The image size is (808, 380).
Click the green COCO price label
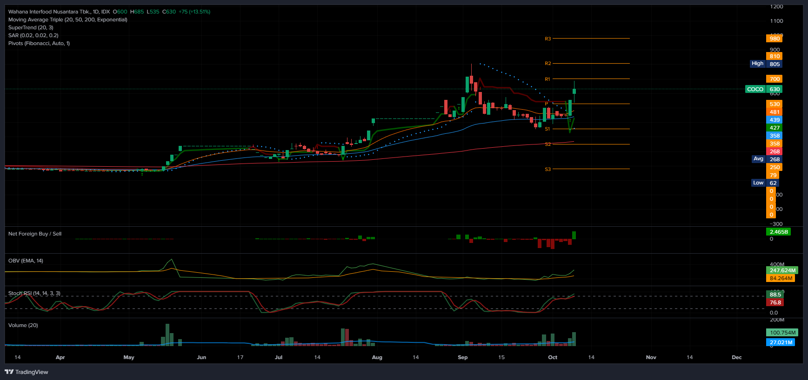[755, 89]
